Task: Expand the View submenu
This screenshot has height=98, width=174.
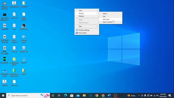Action: tap(87, 11)
